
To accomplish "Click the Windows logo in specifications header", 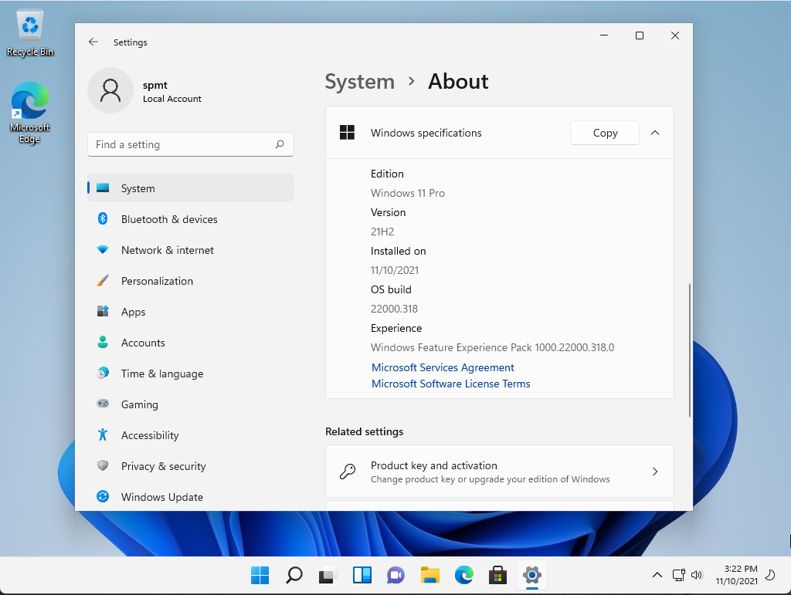I will click(x=347, y=133).
